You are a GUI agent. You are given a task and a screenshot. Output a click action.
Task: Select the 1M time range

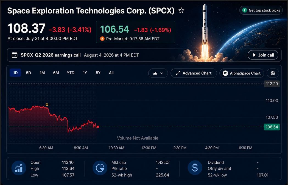click(42, 73)
